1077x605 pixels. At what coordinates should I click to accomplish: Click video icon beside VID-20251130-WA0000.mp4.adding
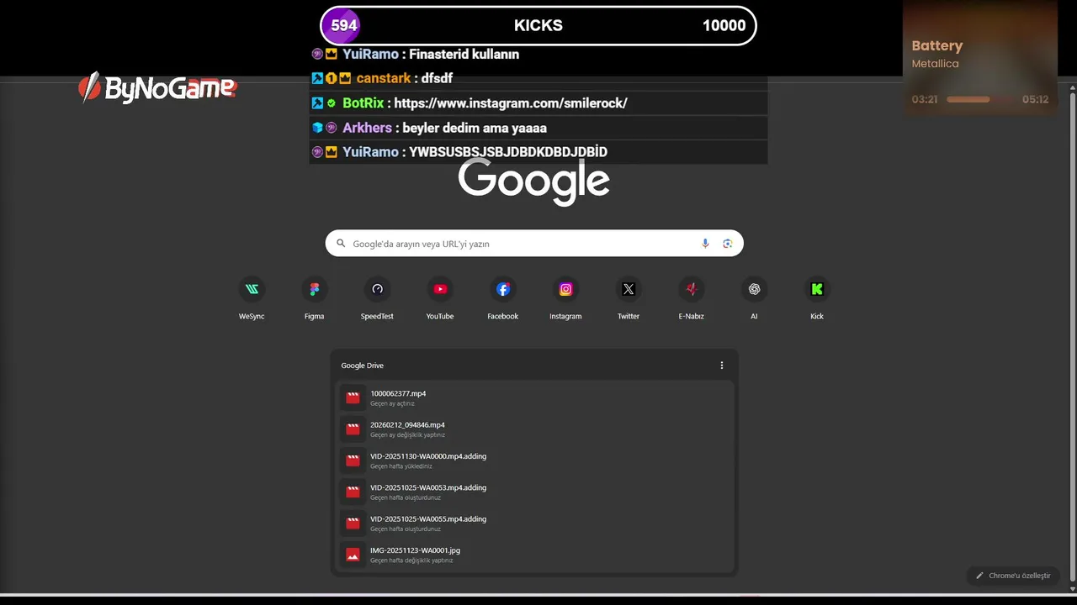point(353,460)
